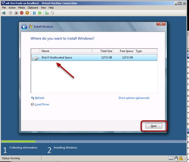
Task: Go back using the blue arrow button
Action: 24,27
